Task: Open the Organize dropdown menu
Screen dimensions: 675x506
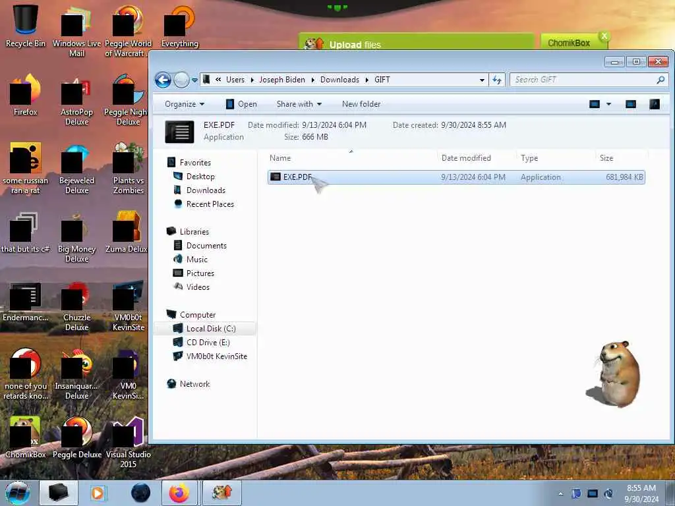Action: (x=185, y=104)
